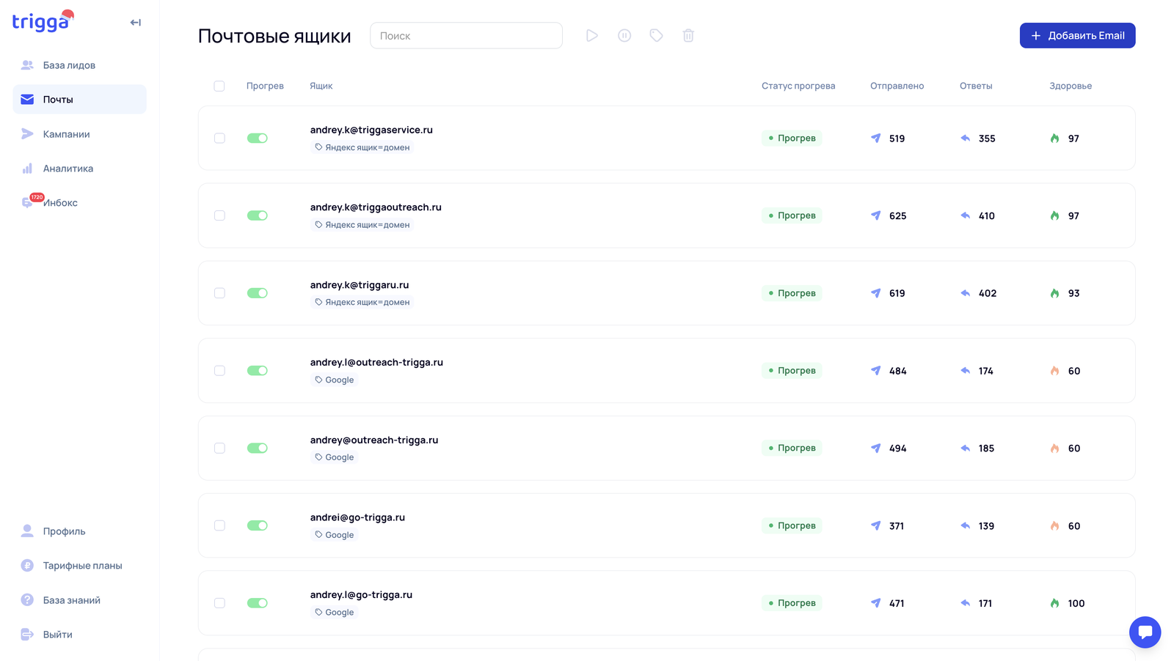The width and height of the screenshot is (1174, 661).
Task: Click the Поиск search field
Action: point(466,36)
